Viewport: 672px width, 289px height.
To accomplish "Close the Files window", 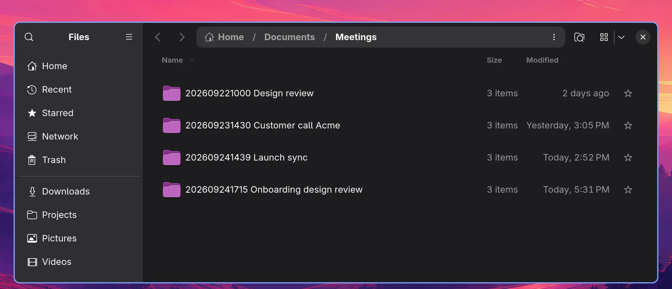I will click(643, 37).
